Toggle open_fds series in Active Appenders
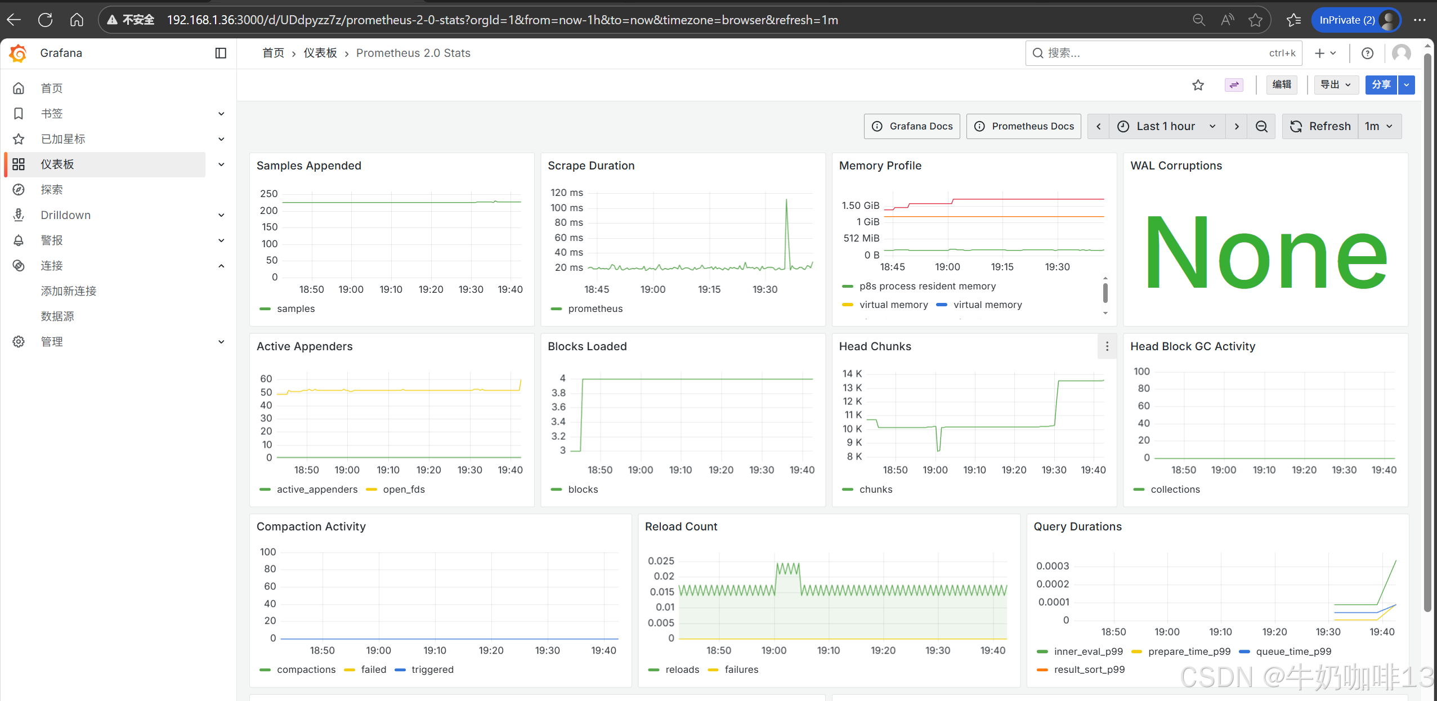 [404, 489]
